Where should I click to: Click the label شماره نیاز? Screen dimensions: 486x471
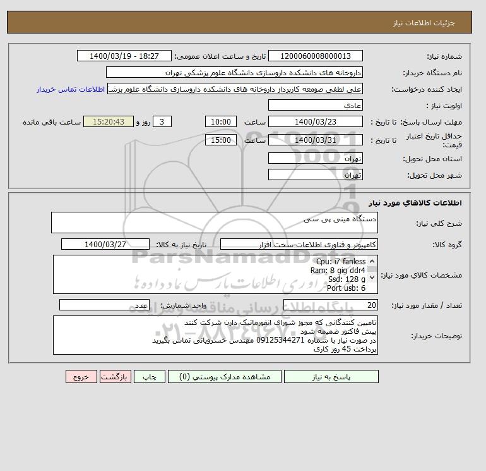[x=444, y=56]
